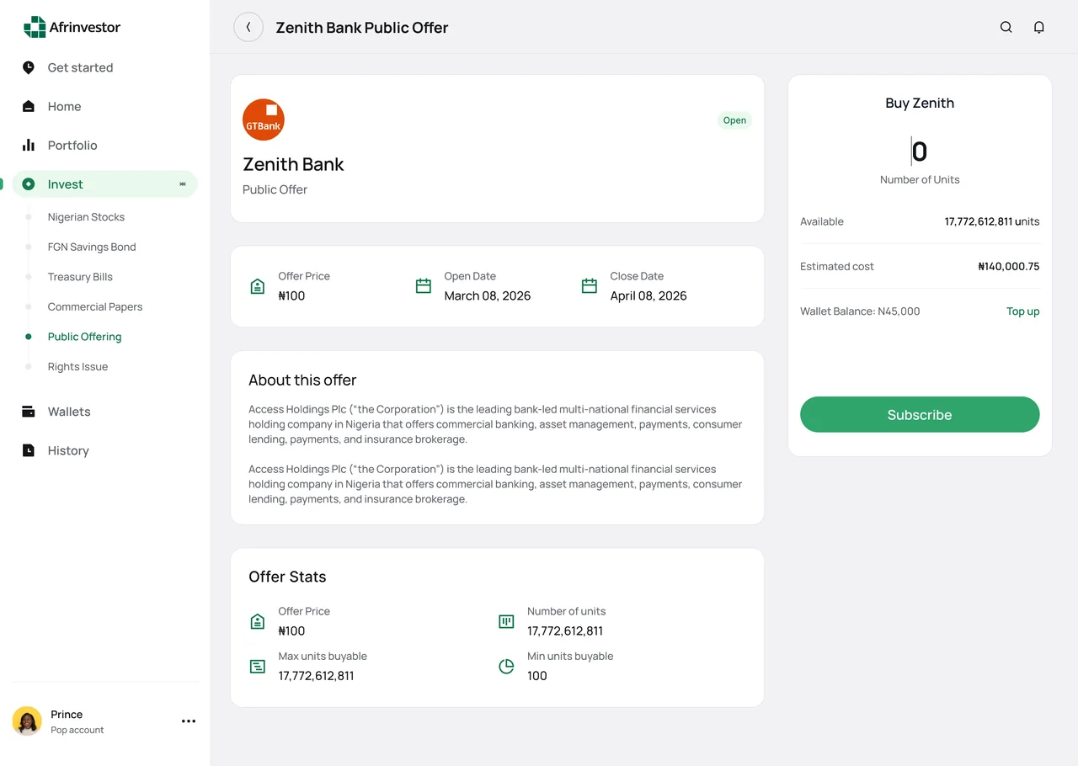Select Treasury Bills submenu item
Screen dimensions: 1078x766
pos(80,277)
